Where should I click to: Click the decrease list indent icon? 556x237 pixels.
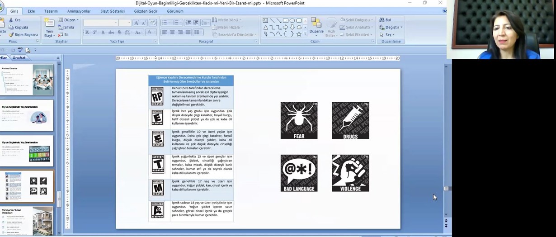pyautogui.click(x=188, y=23)
